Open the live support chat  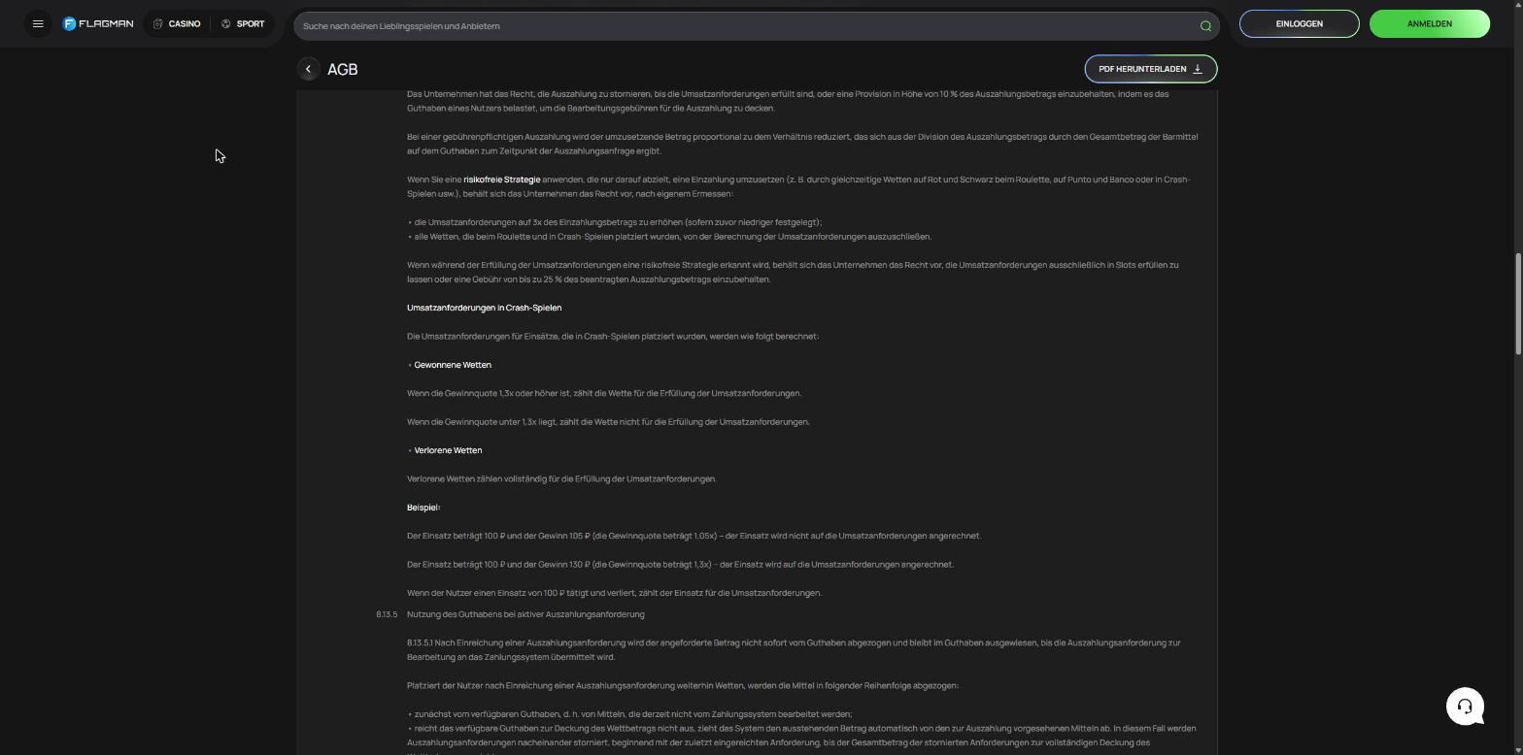point(1465,706)
